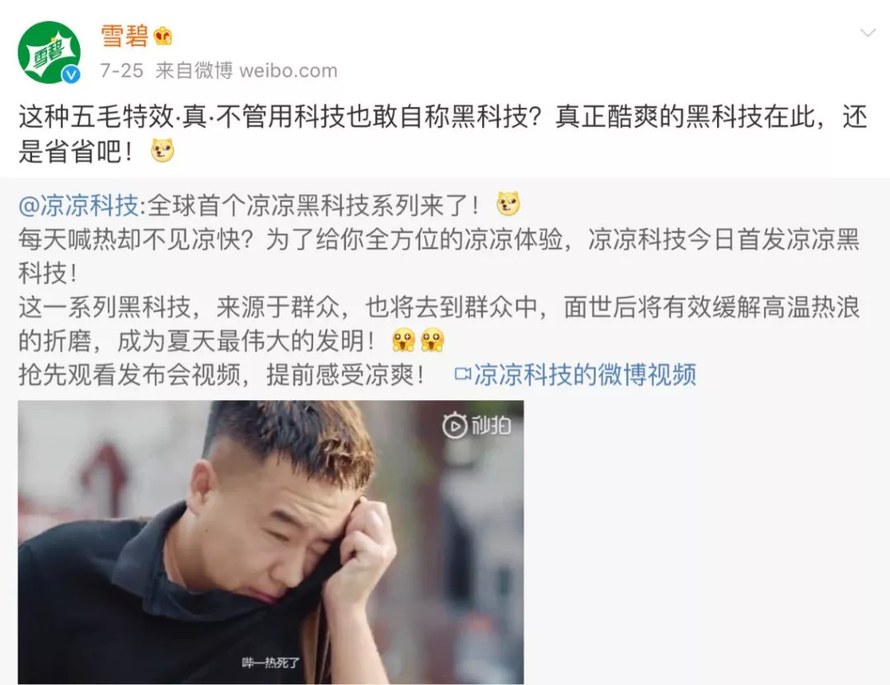Screen dimensions: 890x685
Task: Click the 7-25 post date
Action: (x=121, y=71)
